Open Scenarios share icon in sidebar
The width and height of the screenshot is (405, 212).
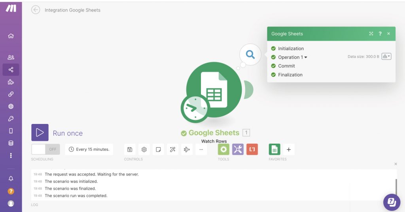coord(11,69)
